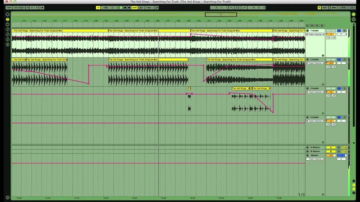The width and height of the screenshot is (360, 202).
Task: Adjust the Master volume showing -3.0
Action: pos(331,155)
